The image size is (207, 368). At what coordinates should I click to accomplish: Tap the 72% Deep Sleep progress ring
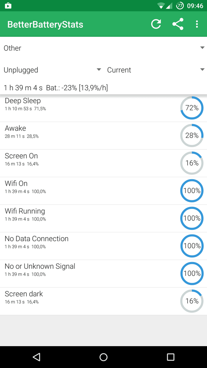coord(192,108)
